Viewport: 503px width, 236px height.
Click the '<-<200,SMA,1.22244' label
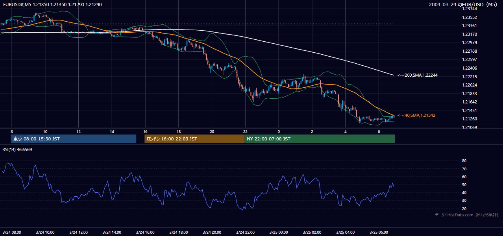pyautogui.click(x=417, y=75)
